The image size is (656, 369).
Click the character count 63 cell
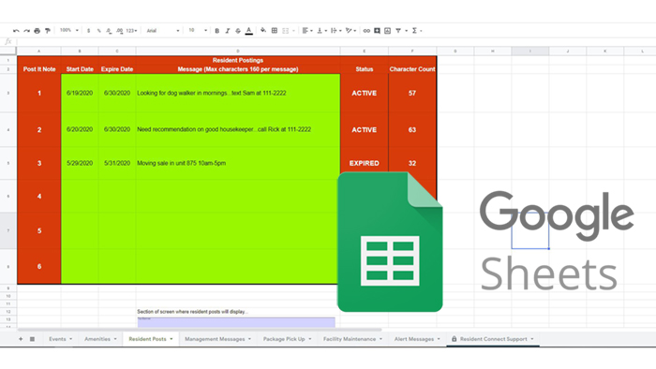(x=412, y=129)
